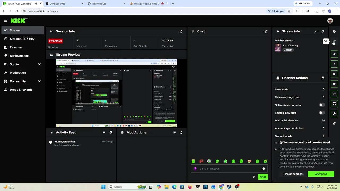Viewport: 340px width, 191px height.
Task: Open the emoji picker in message box
Action: click(263, 168)
